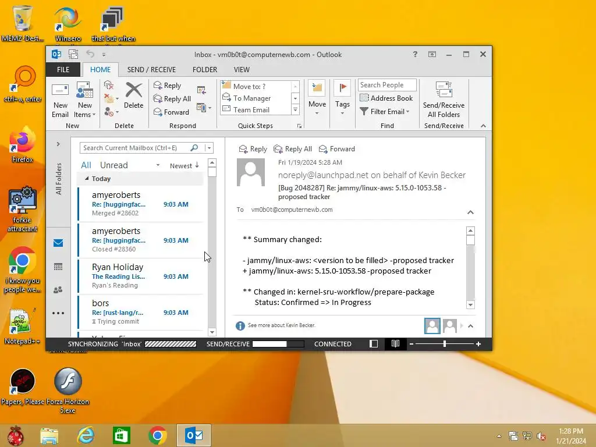
Task: Click the Meeting reply icon
Action: click(201, 90)
